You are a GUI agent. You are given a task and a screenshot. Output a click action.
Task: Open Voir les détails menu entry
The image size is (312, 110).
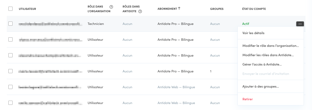pos(253,33)
